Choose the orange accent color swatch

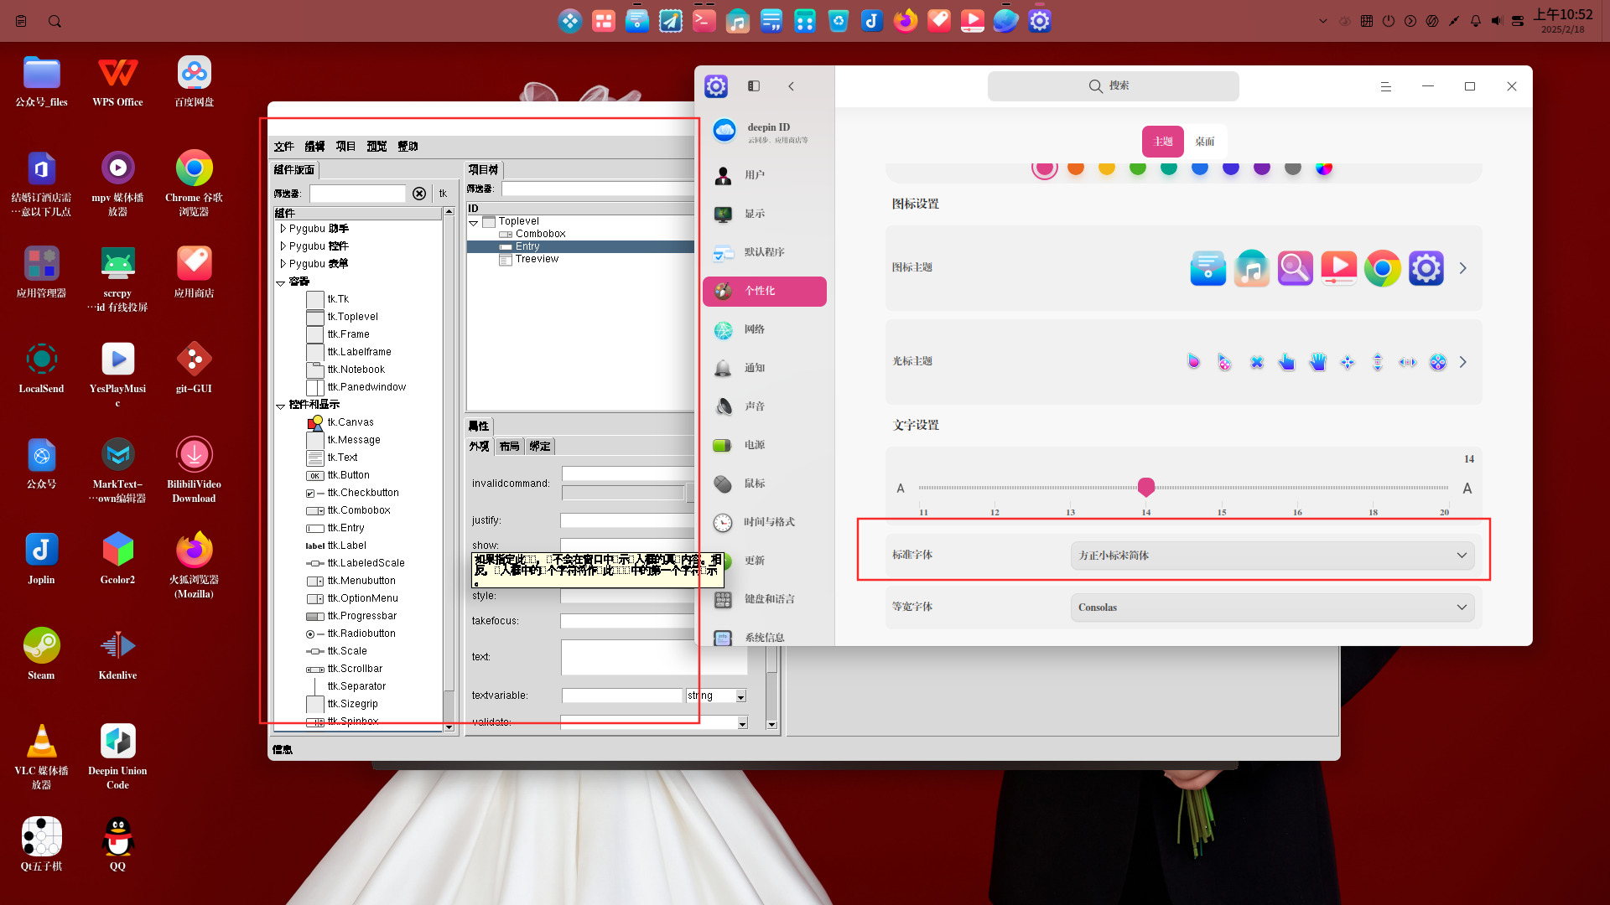pyautogui.click(x=1076, y=168)
